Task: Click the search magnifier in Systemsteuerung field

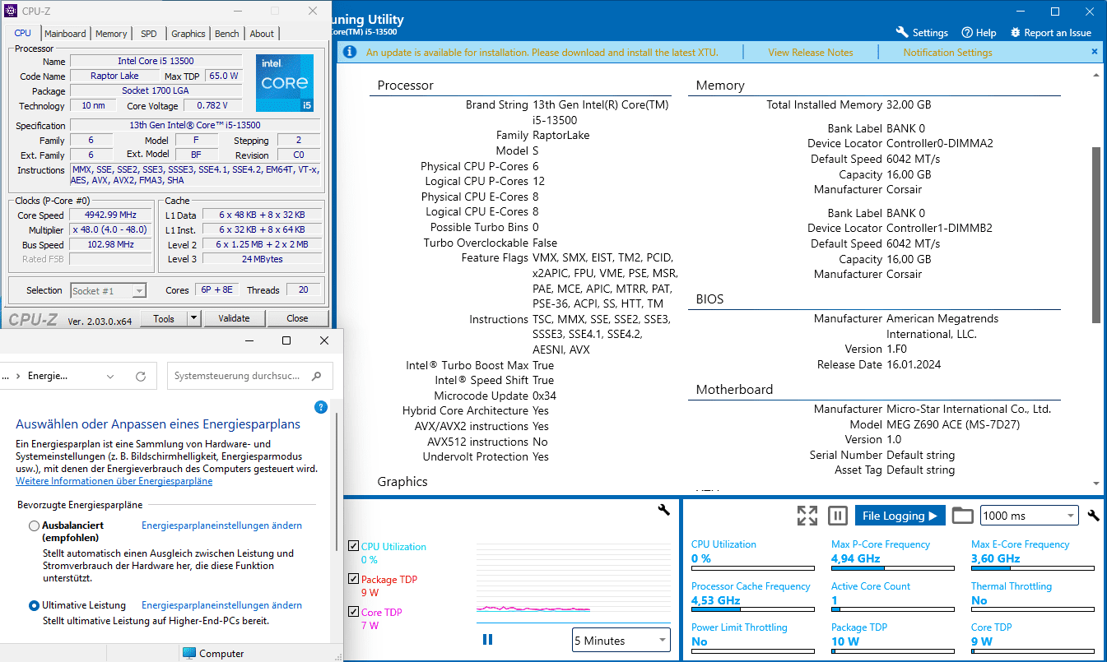Action: pyautogui.click(x=317, y=376)
